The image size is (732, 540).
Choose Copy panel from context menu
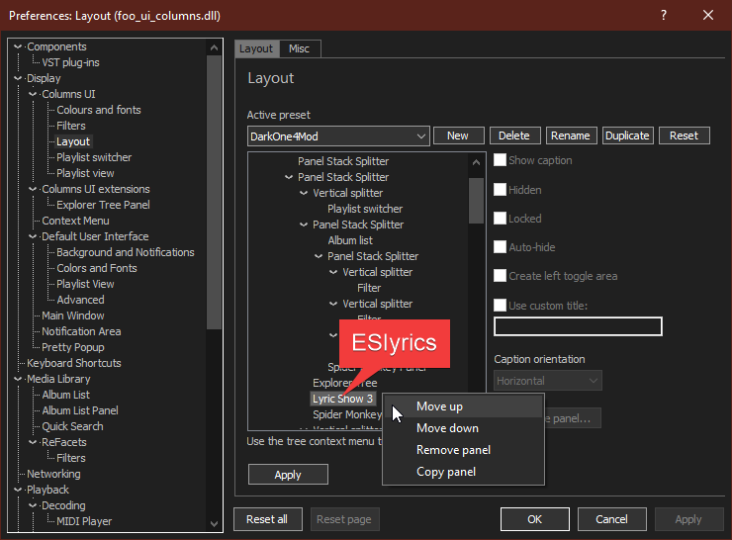click(445, 472)
